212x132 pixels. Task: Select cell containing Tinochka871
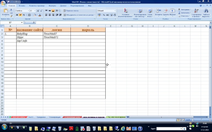[x=57, y=37]
